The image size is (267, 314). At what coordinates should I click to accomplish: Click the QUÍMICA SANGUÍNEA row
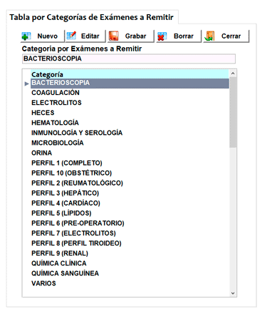point(130,273)
